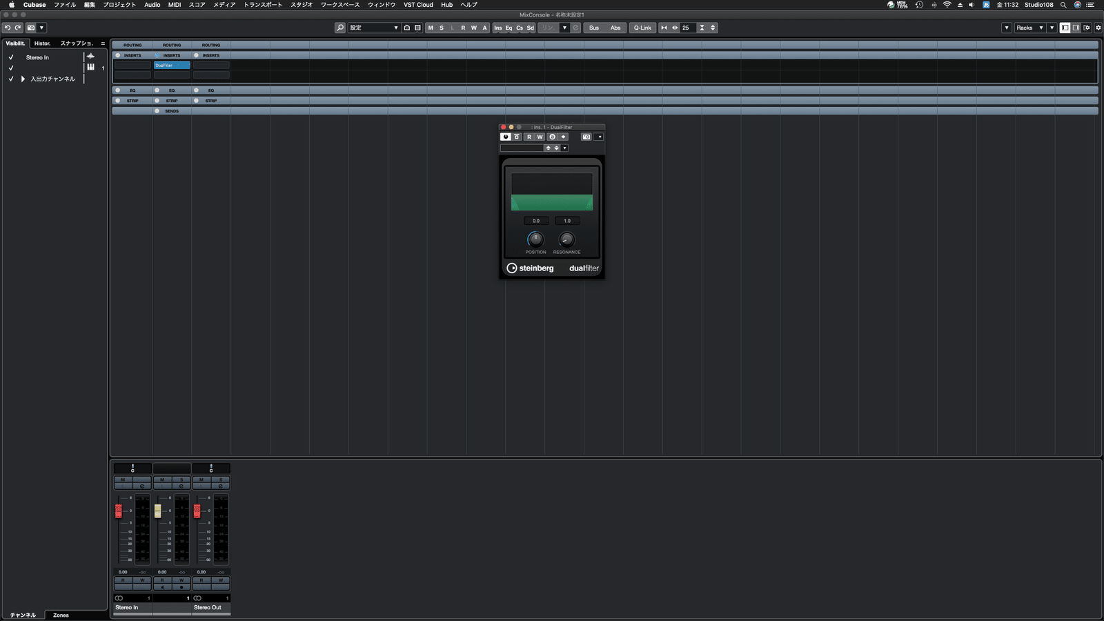
Task: Toggle the INSERTS bypass on the middle channel
Action: coord(157,55)
